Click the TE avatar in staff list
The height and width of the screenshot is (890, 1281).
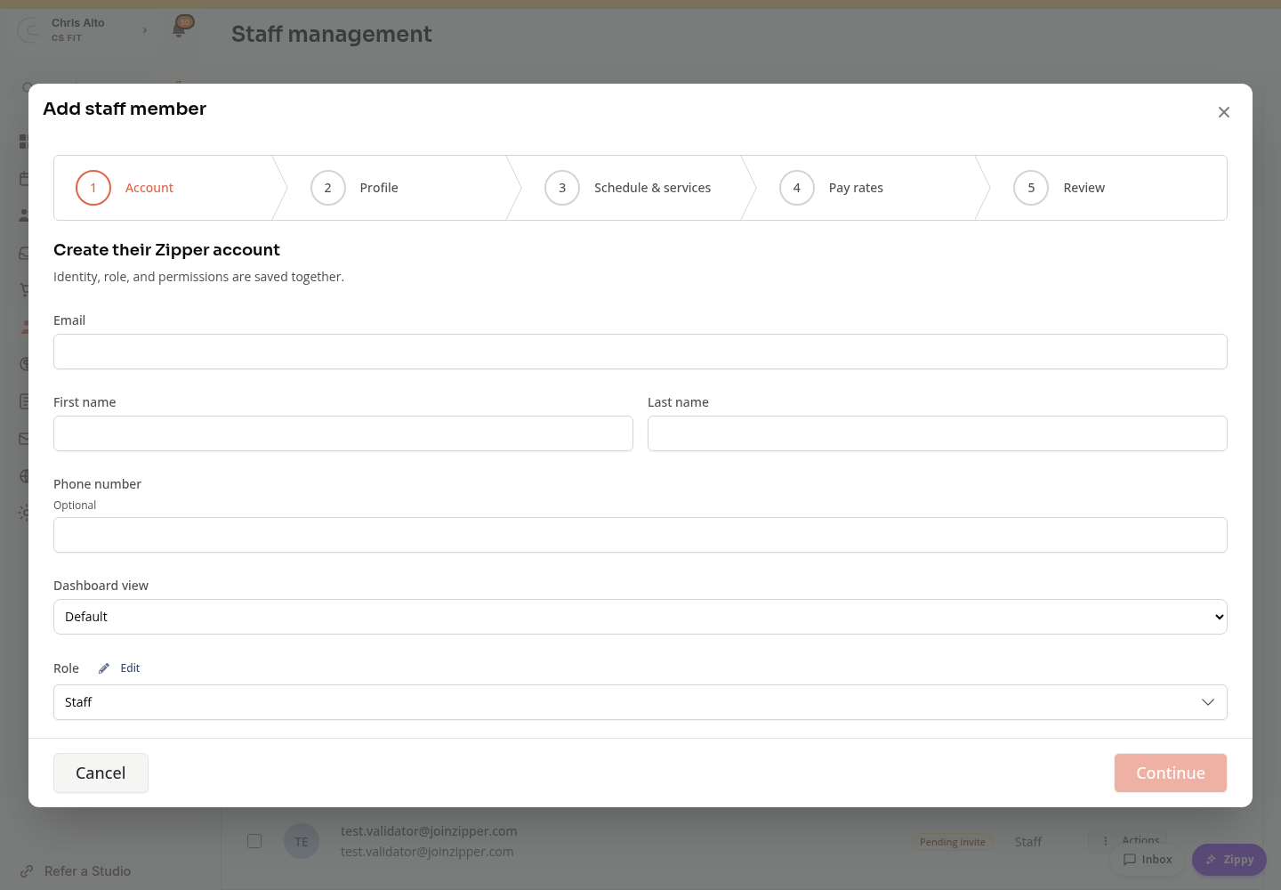tap(302, 841)
